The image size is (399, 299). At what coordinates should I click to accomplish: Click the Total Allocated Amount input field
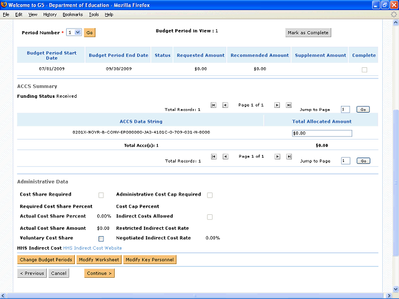(x=322, y=133)
